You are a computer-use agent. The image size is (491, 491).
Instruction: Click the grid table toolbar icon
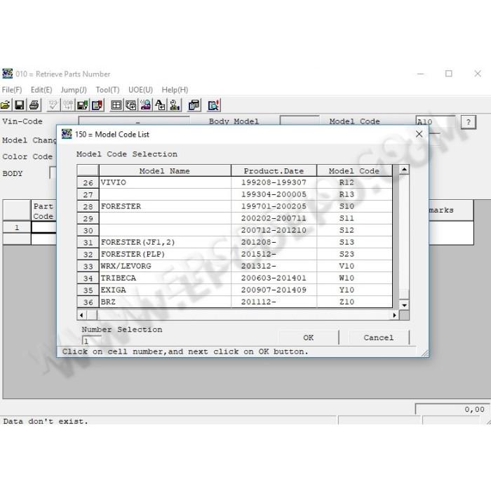click(x=116, y=105)
